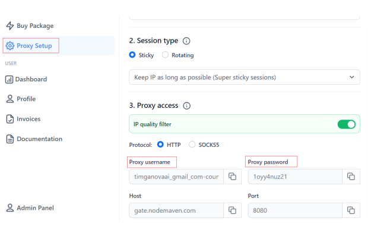Copy the proxy username value
This screenshot has height=237, width=368.
[x=233, y=177]
